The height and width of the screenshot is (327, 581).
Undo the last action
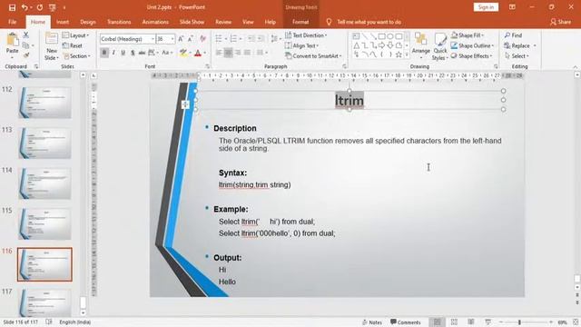pyautogui.click(x=25, y=7)
